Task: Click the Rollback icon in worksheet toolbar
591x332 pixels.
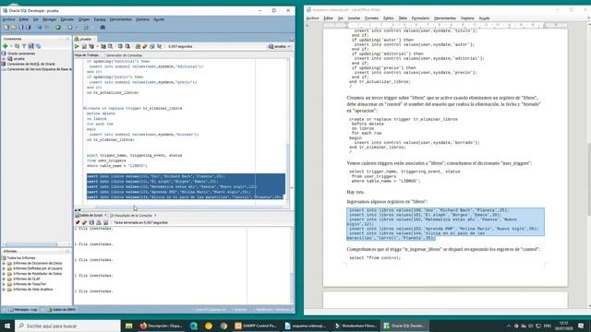Action: click(127, 46)
